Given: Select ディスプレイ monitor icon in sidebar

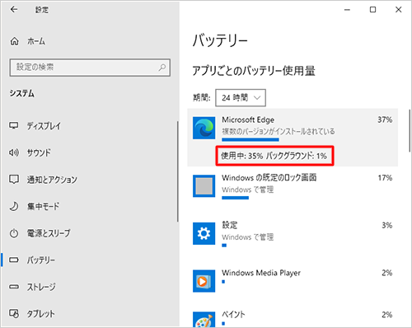Looking at the screenshot, I should pyautogui.click(x=14, y=126).
